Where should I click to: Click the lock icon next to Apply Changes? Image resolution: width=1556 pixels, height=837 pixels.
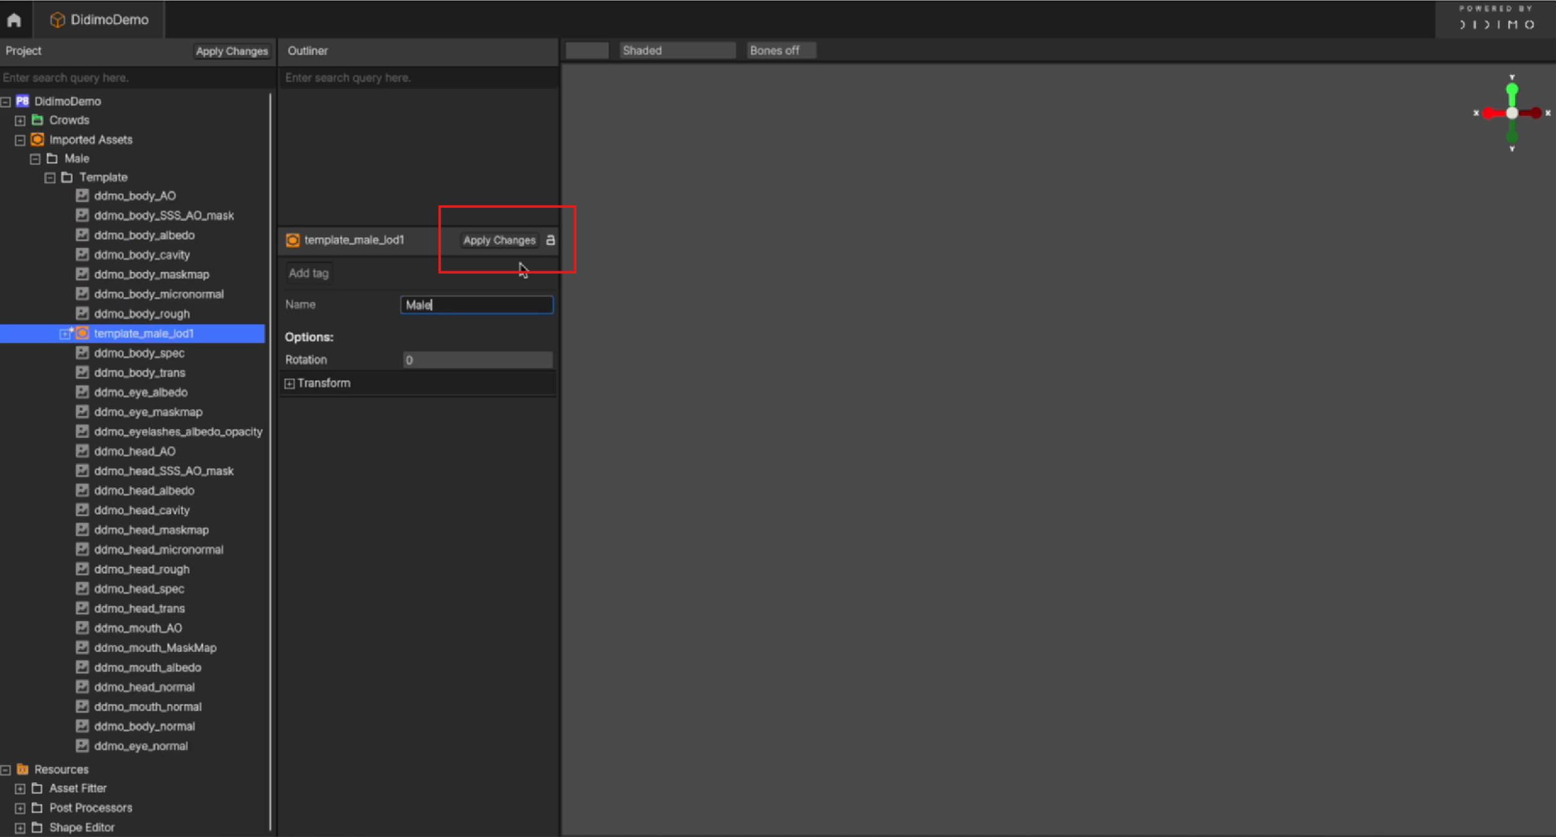coord(550,240)
